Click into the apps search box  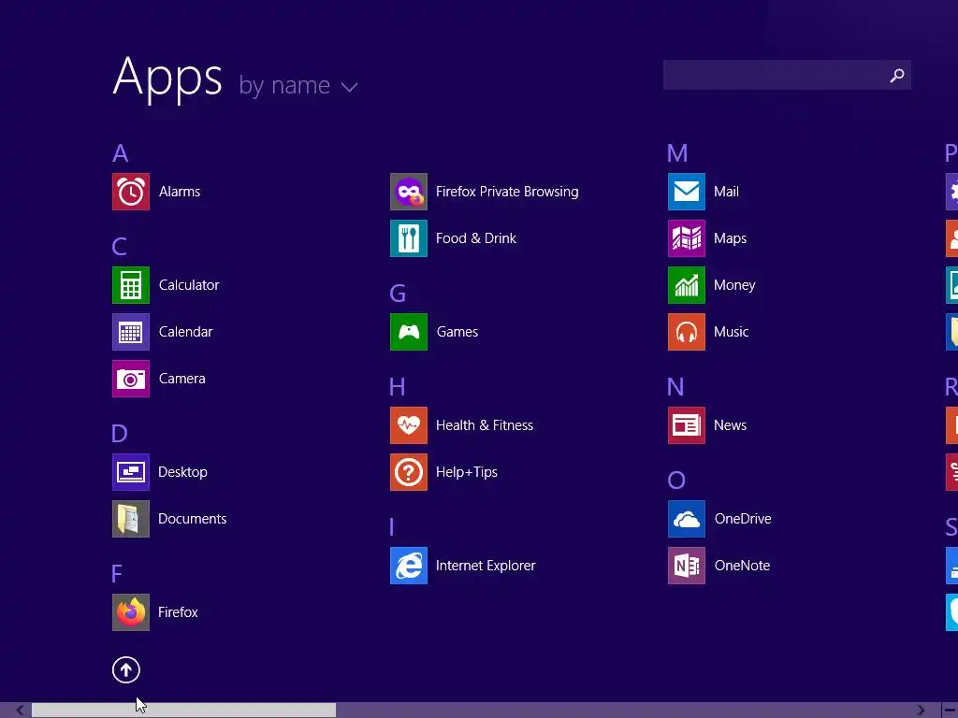[x=787, y=75]
